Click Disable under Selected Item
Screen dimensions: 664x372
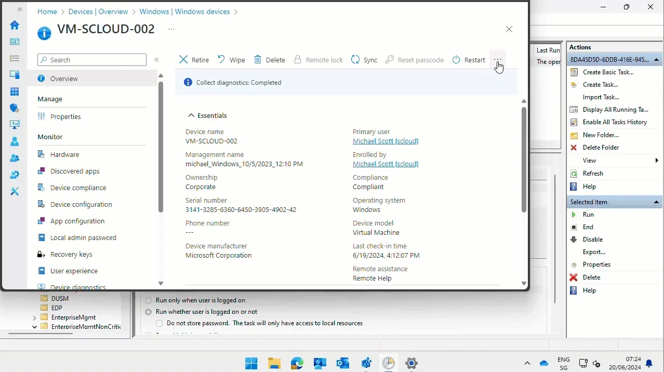pyautogui.click(x=592, y=240)
